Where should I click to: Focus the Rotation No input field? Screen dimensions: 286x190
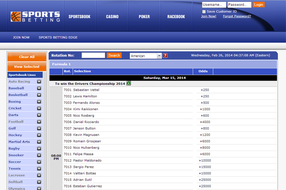tap(93, 55)
